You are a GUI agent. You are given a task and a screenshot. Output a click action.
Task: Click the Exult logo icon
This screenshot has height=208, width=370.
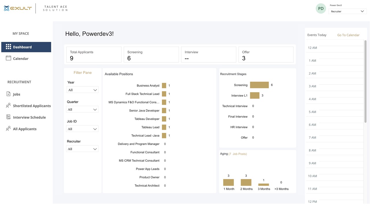[7, 8]
